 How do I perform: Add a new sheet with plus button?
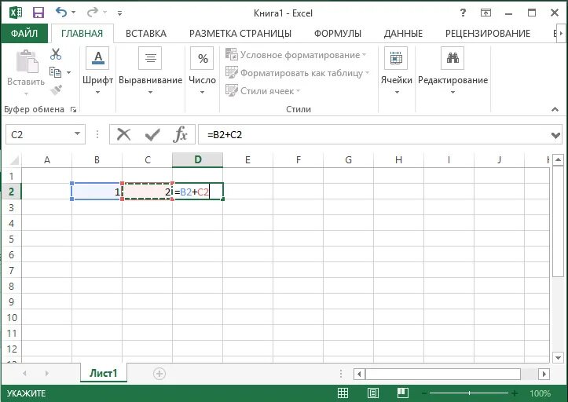(x=159, y=374)
